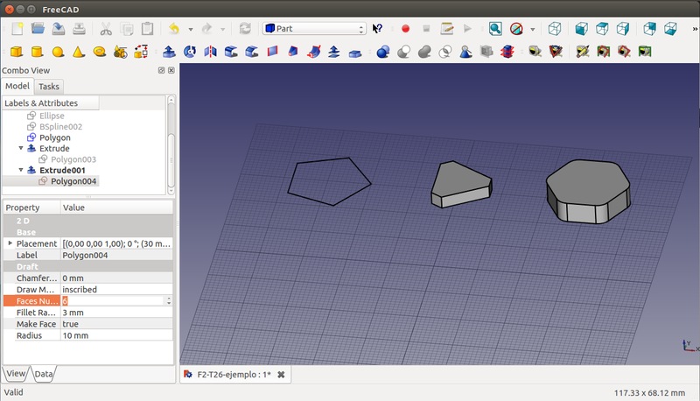This screenshot has width=700, height=401.
Task: Click the Faces Number spin arrows
Action: coord(169,300)
